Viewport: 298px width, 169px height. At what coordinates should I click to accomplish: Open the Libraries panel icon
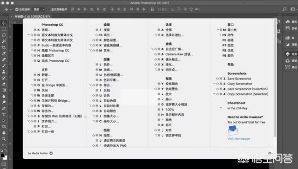[x=288, y=38]
